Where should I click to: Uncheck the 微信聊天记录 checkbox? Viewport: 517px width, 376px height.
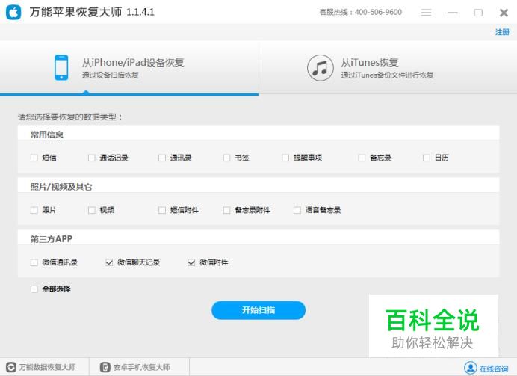[109, 262]
